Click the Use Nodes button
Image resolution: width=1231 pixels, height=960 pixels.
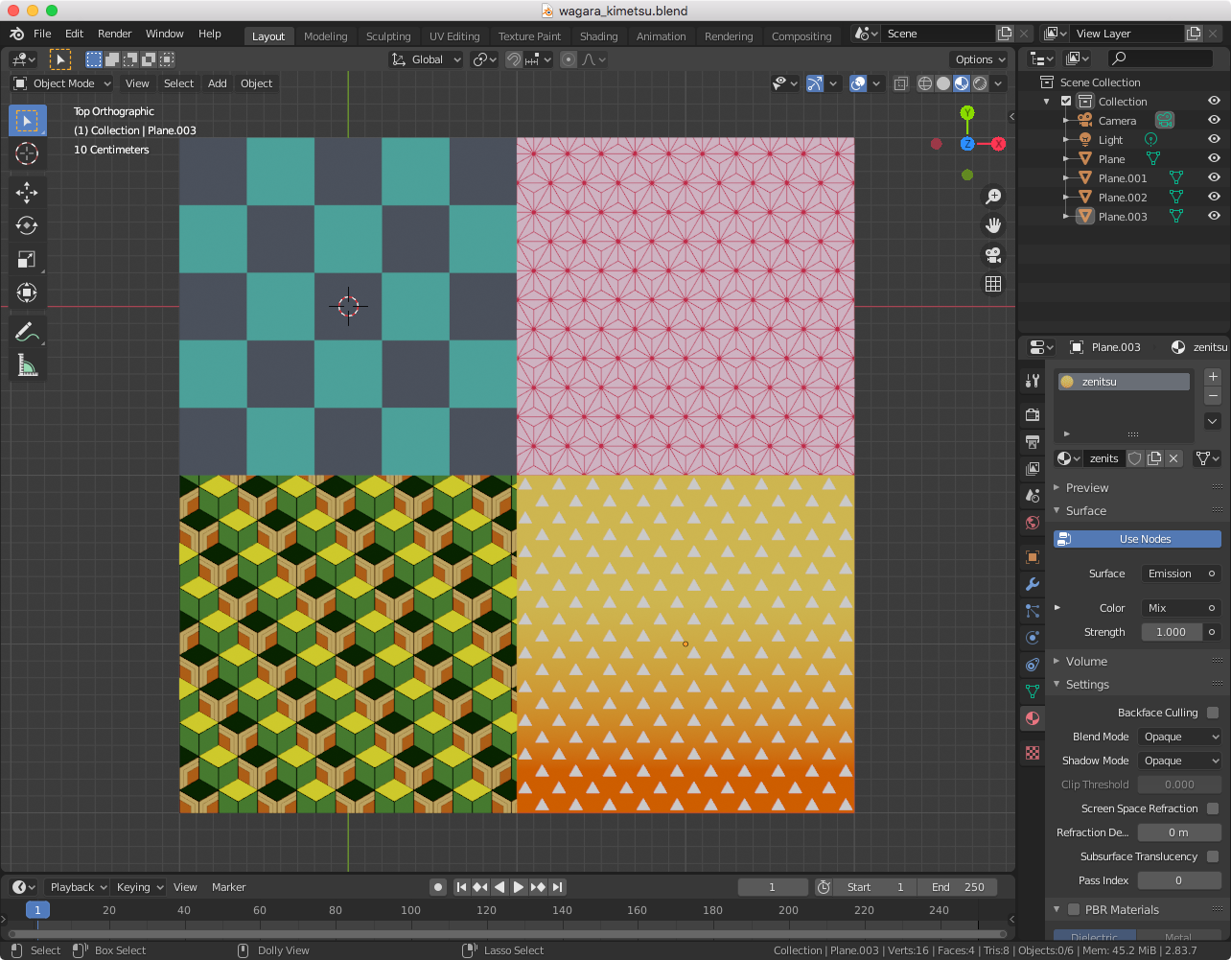click(1137, 538)
